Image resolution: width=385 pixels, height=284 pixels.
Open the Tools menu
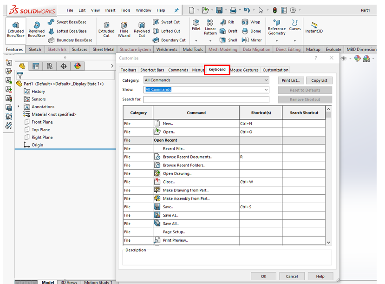[125, 9]
